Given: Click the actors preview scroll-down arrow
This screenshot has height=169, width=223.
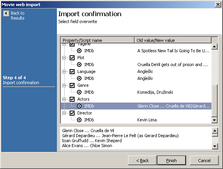Looking at the screenshot, I should 215,146.
